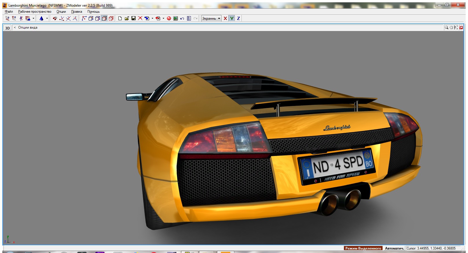
Task: Toggle the Y axis lock
Action: pyautogui.click(x=232, y=18)
